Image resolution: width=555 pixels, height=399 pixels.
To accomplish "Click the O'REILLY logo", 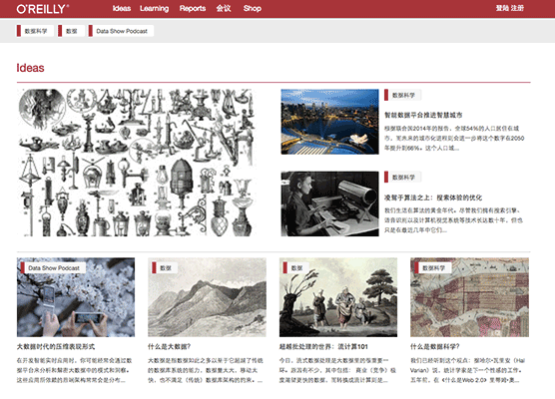I will pyautogui.click(x=43, y=9).
